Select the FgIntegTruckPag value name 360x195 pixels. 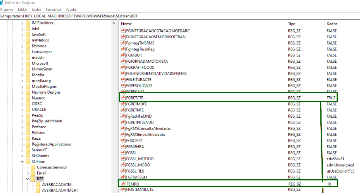tap(140, 49)
